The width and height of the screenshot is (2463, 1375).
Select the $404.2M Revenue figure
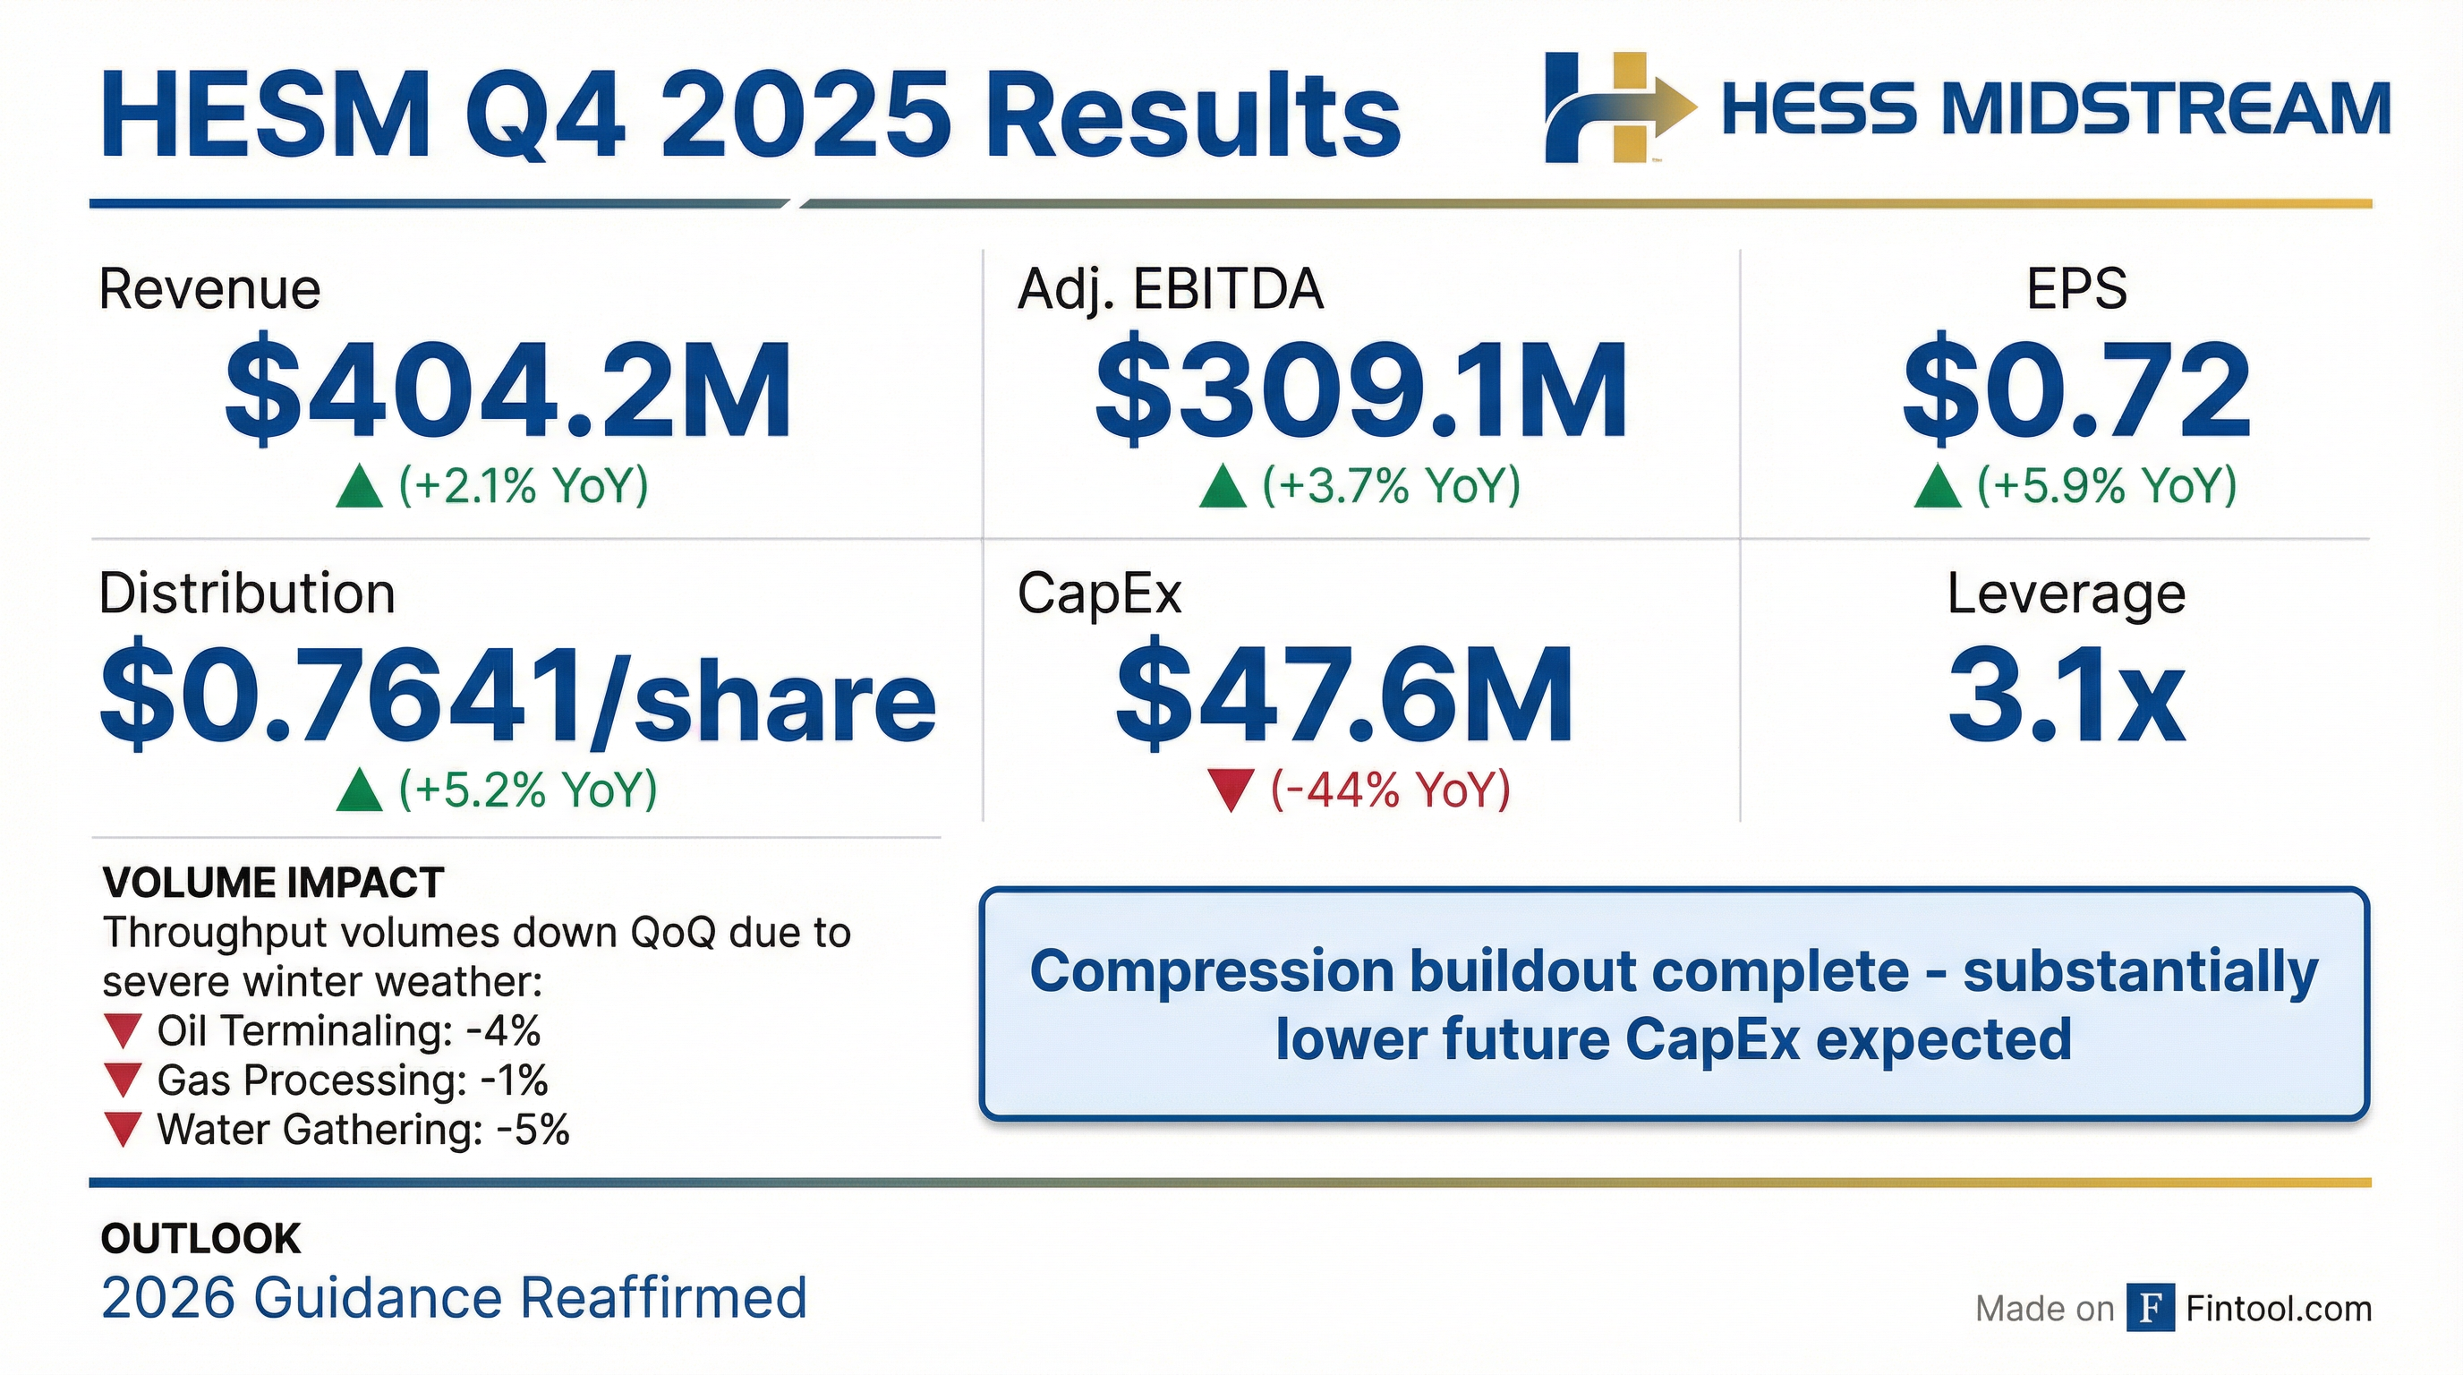(507, 392)
